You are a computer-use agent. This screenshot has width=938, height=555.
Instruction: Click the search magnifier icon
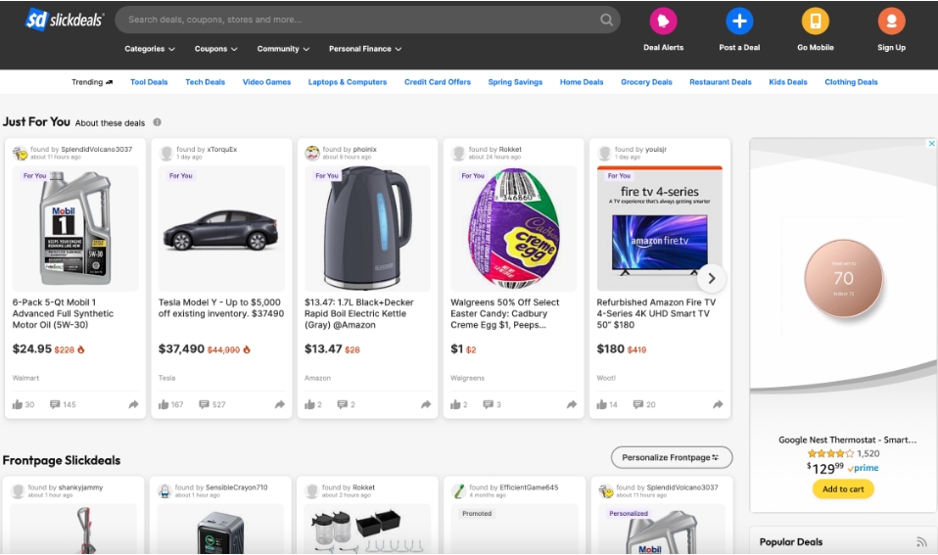click(606, 20)
